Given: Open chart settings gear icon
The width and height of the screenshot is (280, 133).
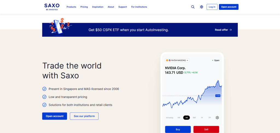Looking at the screenshot, I should point(217,118).
